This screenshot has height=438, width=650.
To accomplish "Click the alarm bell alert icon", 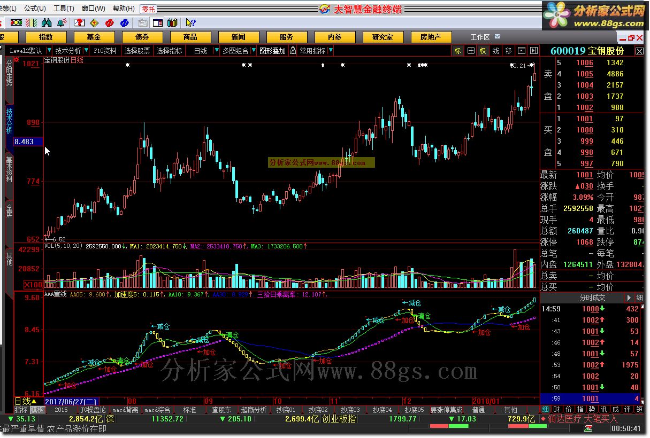I will pyautogui.click(x=62, y=23).
